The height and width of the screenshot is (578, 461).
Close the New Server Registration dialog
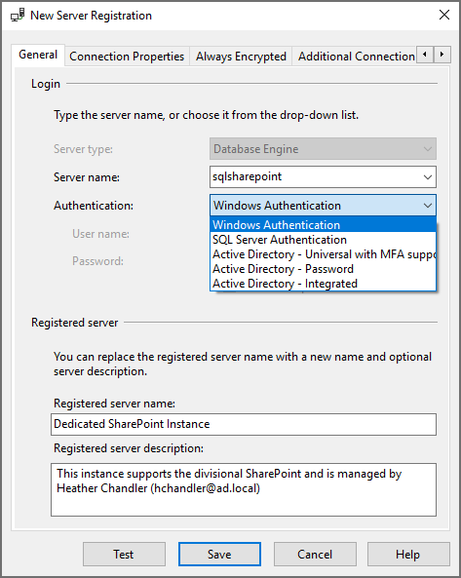(444, 15)
